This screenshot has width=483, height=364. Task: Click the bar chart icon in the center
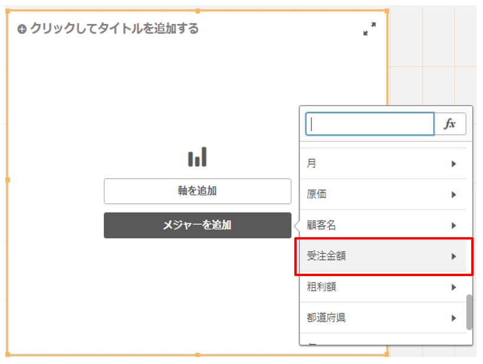198,157
